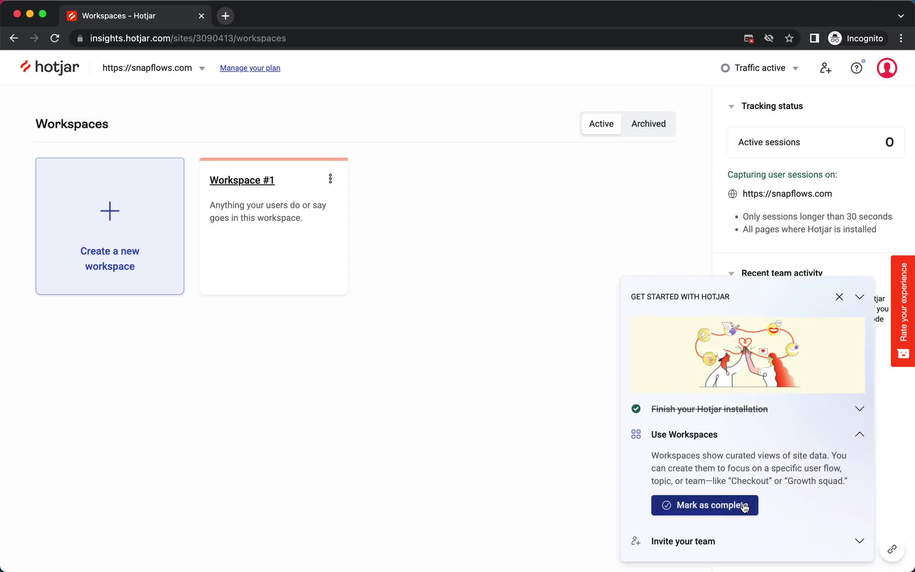This screenshot has width=915, height=572.
Task: Go back with browser back arrow
Action: pyautogui.click(x=14, y=38)
